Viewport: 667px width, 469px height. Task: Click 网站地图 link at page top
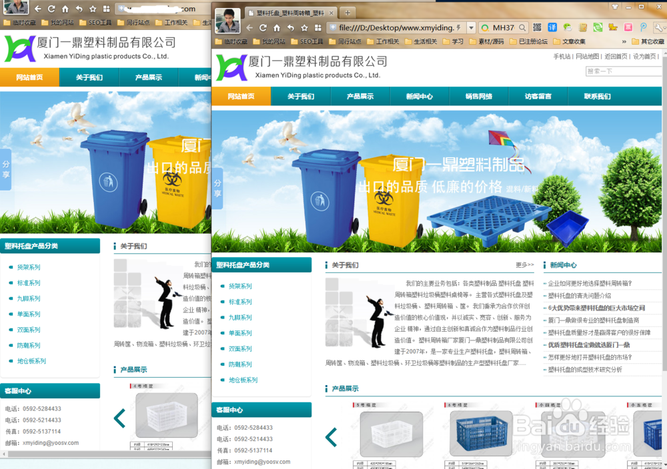[587, 57]
